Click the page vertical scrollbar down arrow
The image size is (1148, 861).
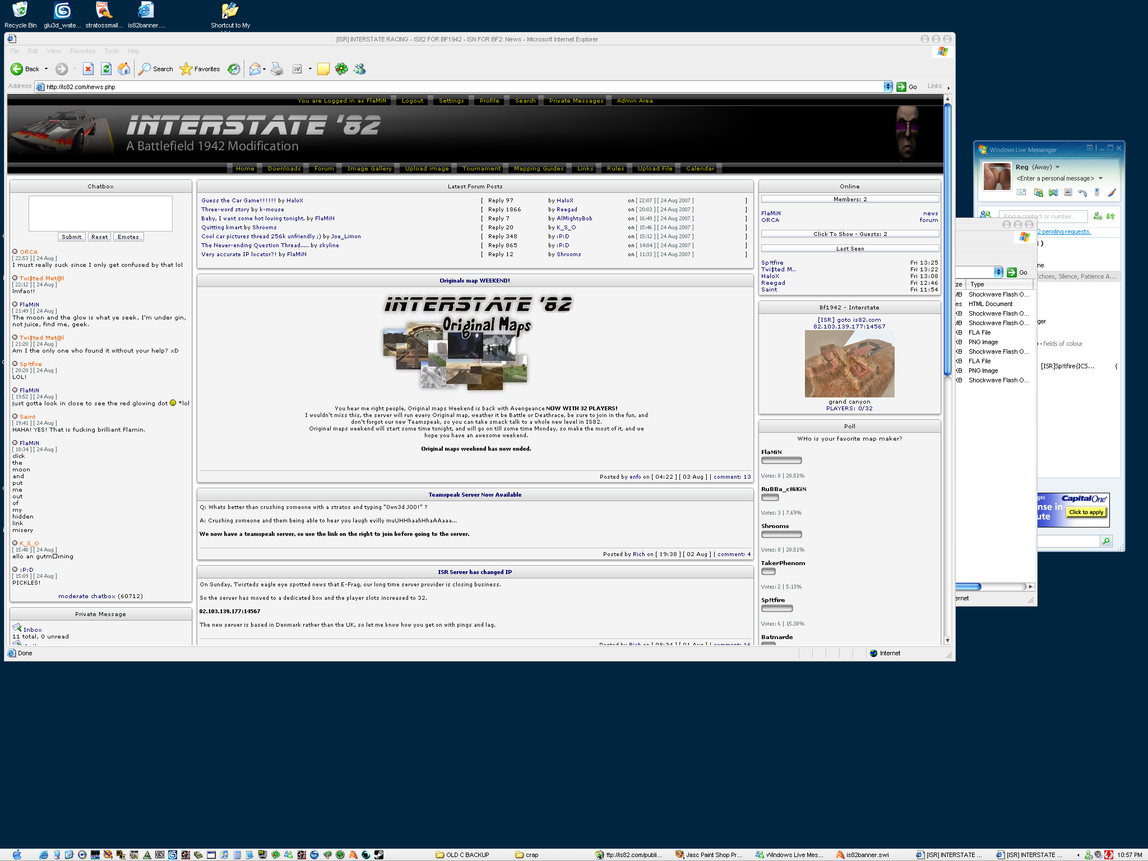click(947, 640)
